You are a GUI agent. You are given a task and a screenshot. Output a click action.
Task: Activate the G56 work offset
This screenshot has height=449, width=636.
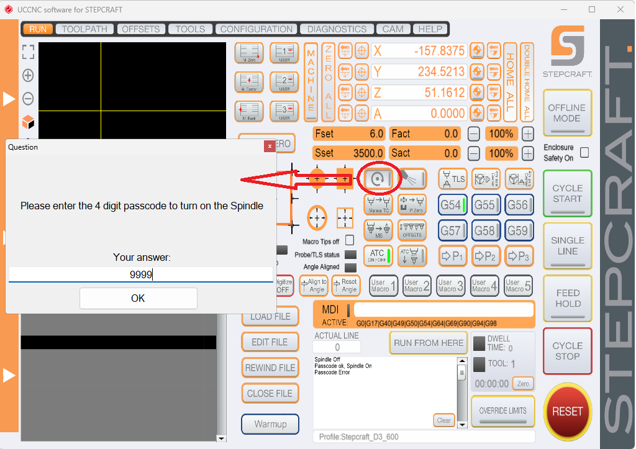pos(519,205)
